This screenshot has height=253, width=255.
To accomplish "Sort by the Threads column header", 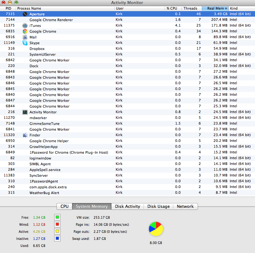I will (192, 8).
